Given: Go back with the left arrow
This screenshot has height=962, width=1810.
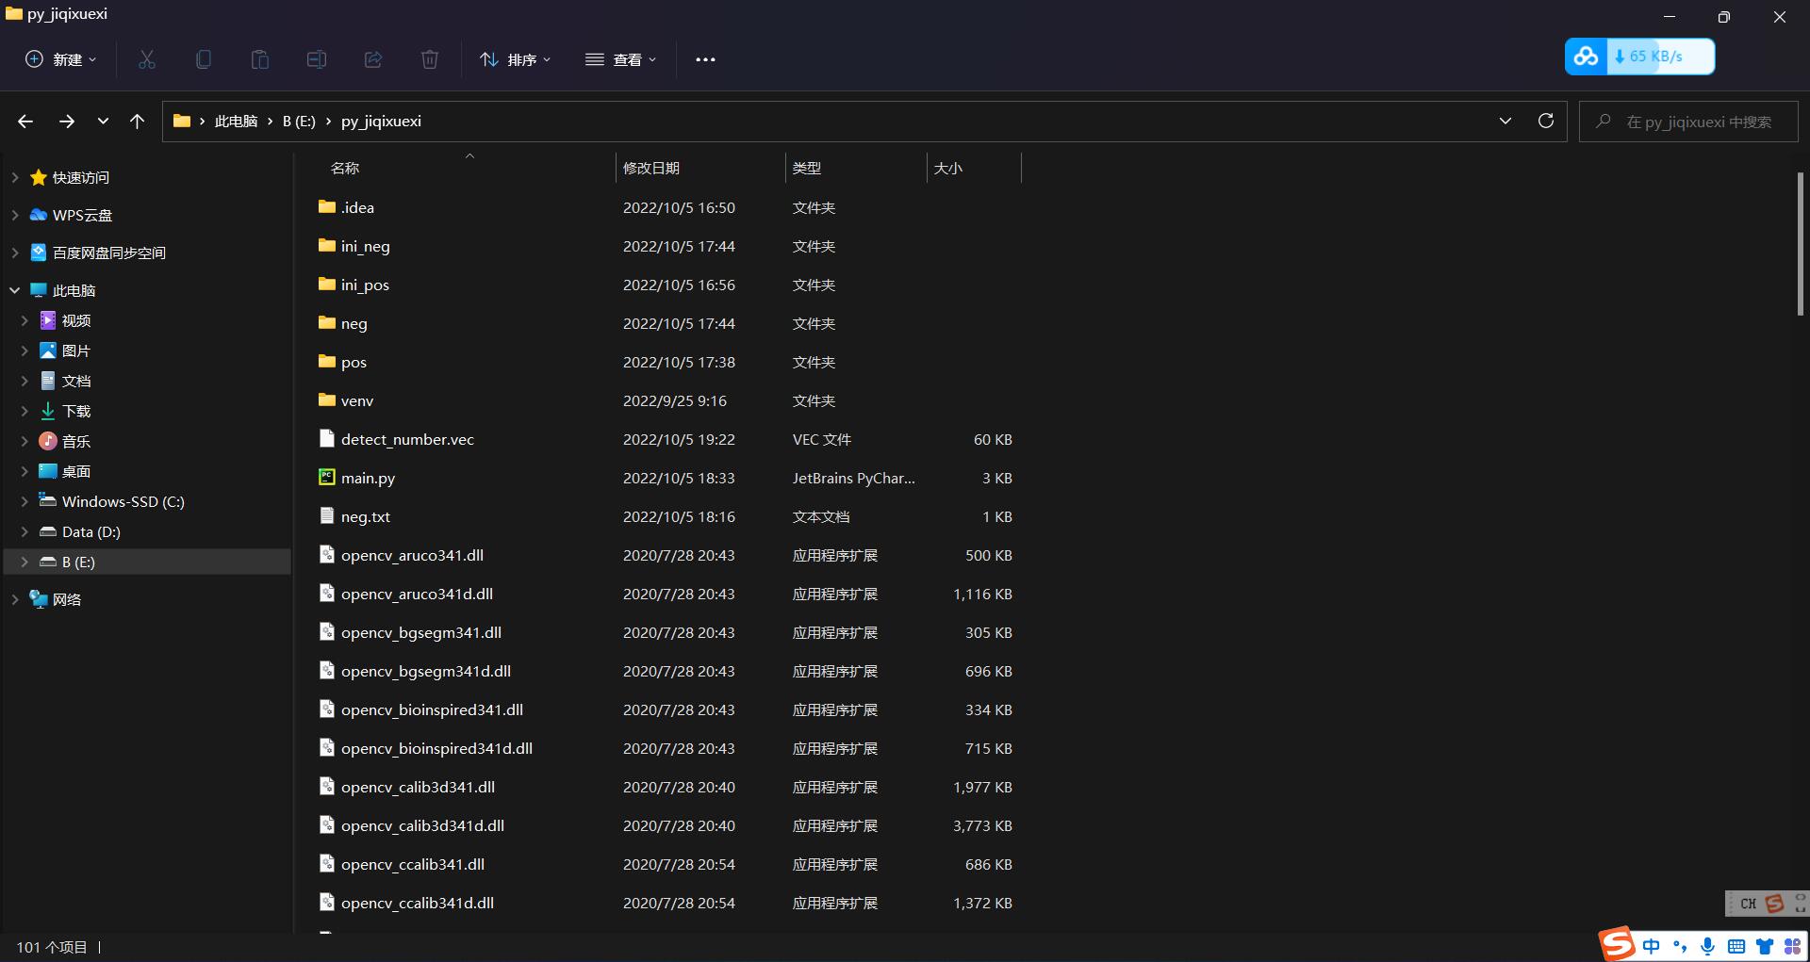Looking at the screenshot, I should point(25,122).
